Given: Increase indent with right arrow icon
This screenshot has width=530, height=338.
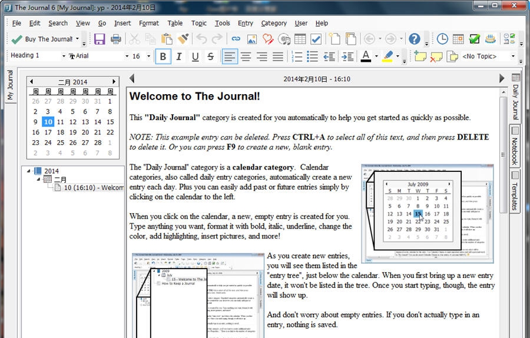Looking at the screenshot, I should pos(347,57).
